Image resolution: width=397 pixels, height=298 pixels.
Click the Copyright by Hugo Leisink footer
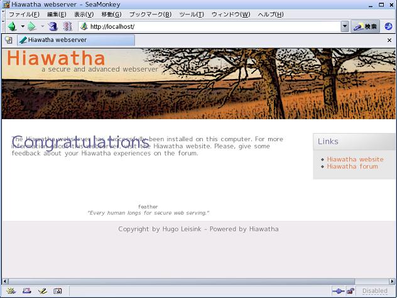pyautogui.click(x=198, y=229)
